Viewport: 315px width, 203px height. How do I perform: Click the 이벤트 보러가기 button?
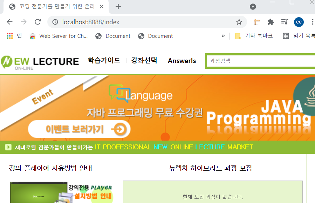79,129
